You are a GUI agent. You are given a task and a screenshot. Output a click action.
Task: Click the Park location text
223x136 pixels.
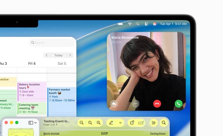click(55, 97)
